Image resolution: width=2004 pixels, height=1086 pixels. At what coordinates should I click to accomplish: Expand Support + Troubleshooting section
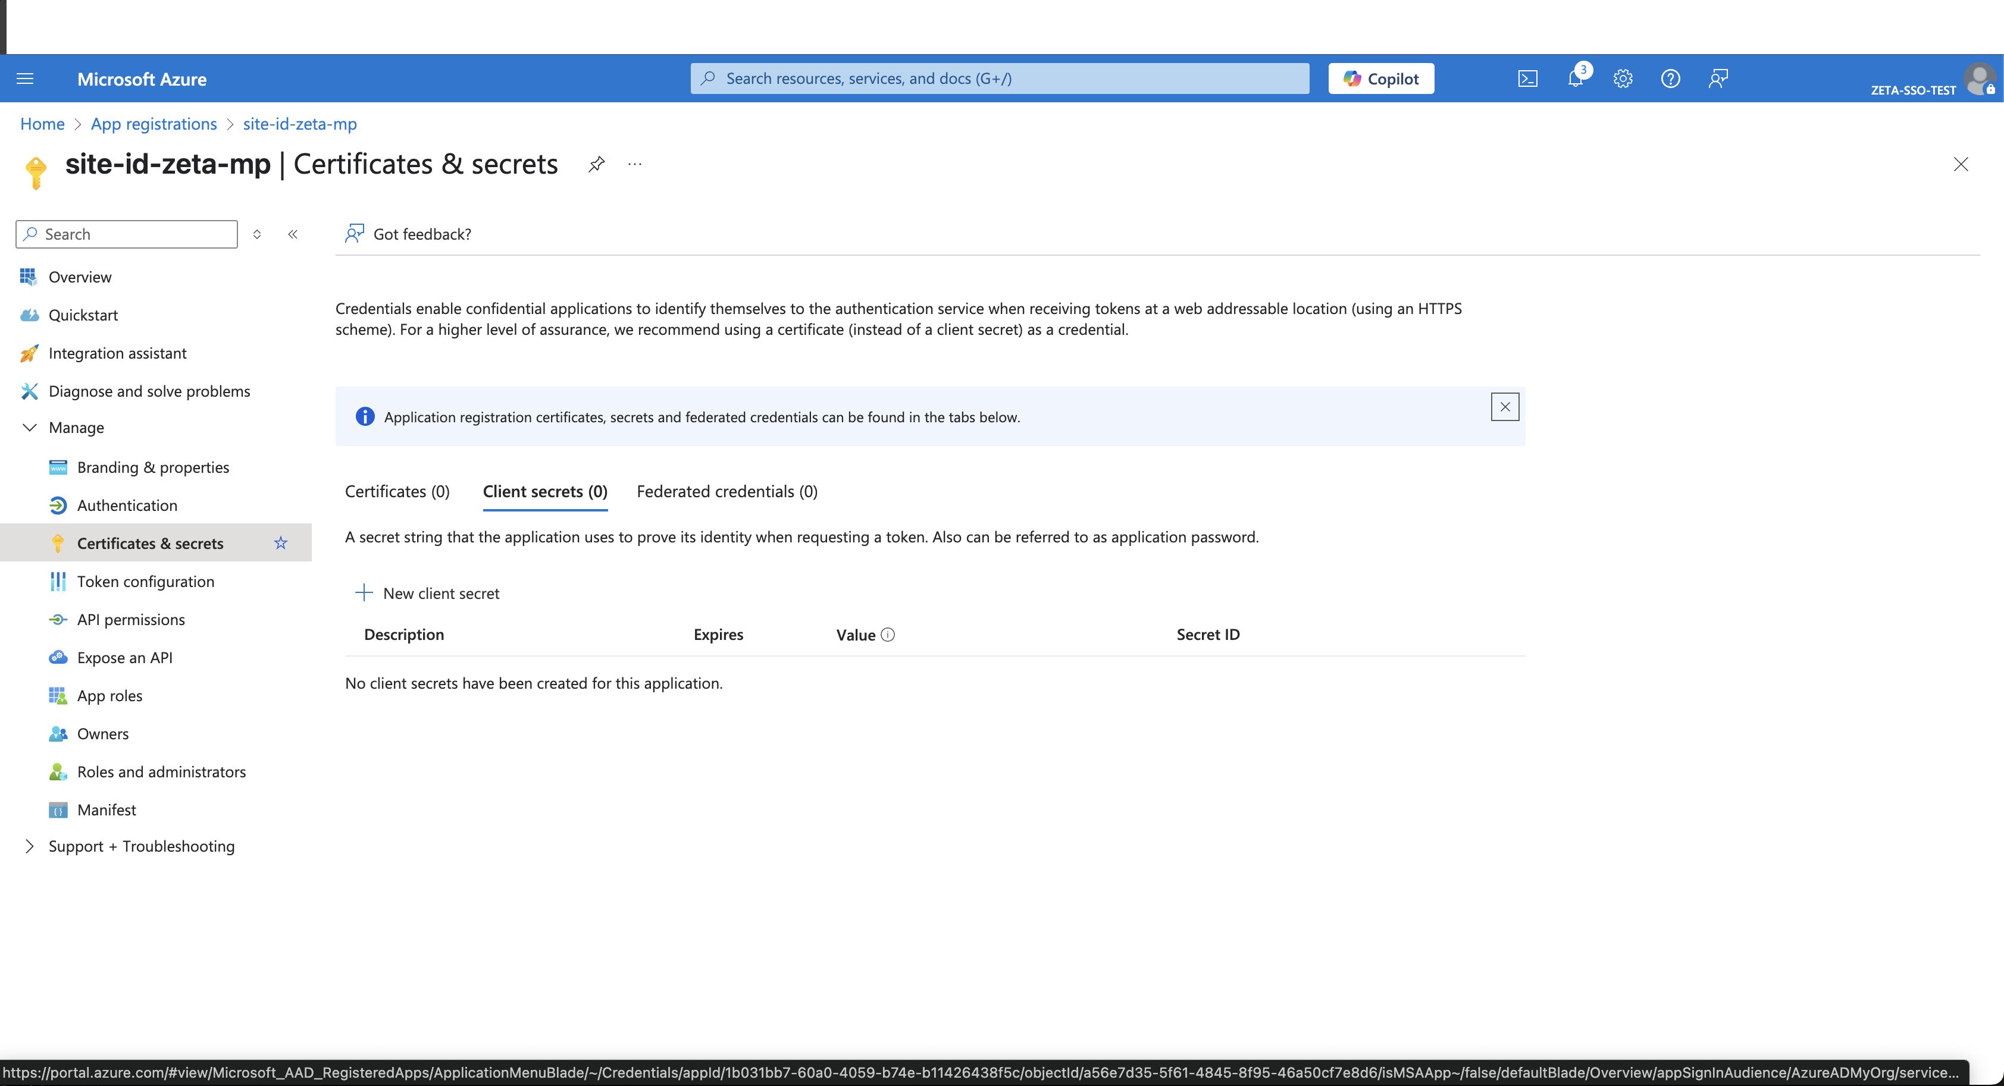click(x=30, y=846)
